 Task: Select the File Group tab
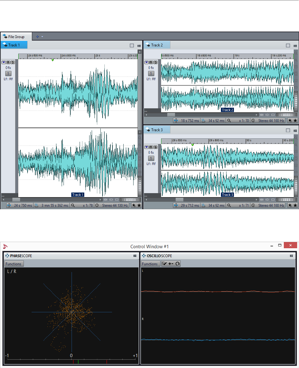pos(16,37)
